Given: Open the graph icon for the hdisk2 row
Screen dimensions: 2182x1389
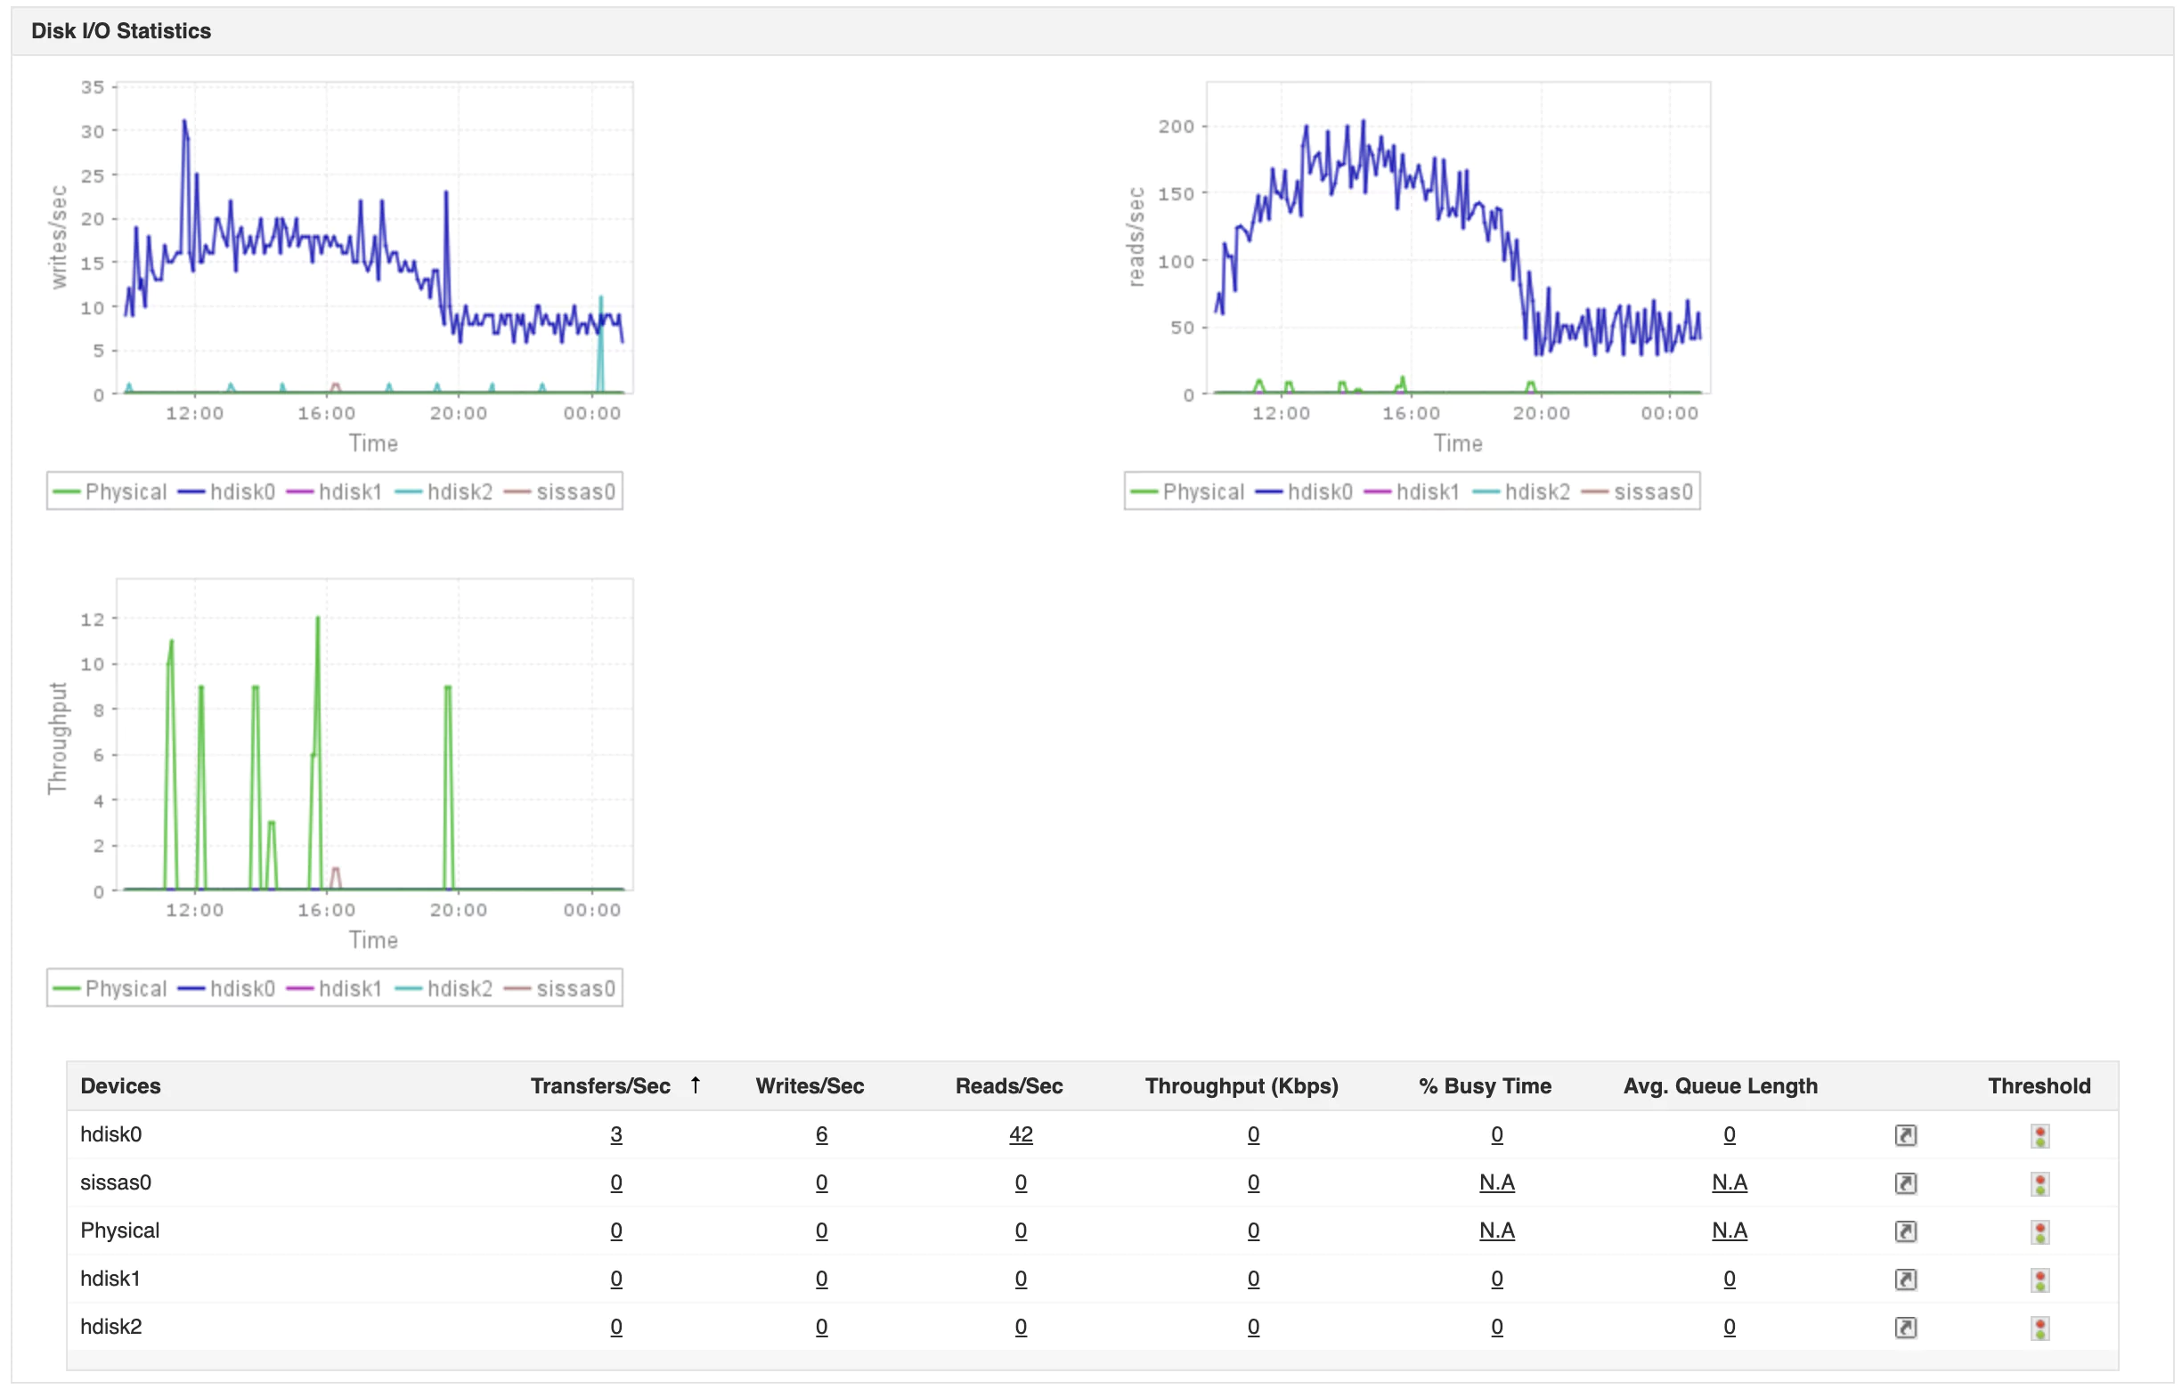Looking at the screenshot, I should click(1905, 1328).
